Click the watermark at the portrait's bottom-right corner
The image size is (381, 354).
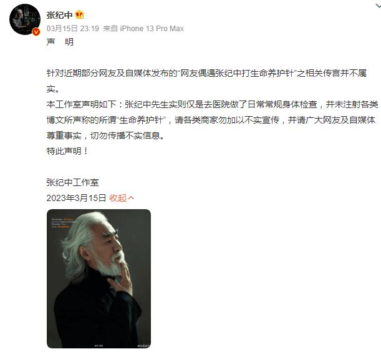coord(143,345)
